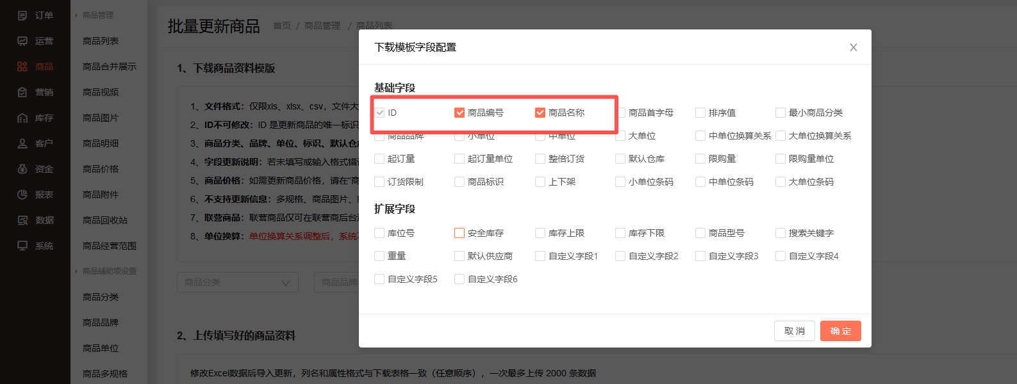
Task: Tick the 库位号 extended field checkbox
Action: tap(379, 233)
